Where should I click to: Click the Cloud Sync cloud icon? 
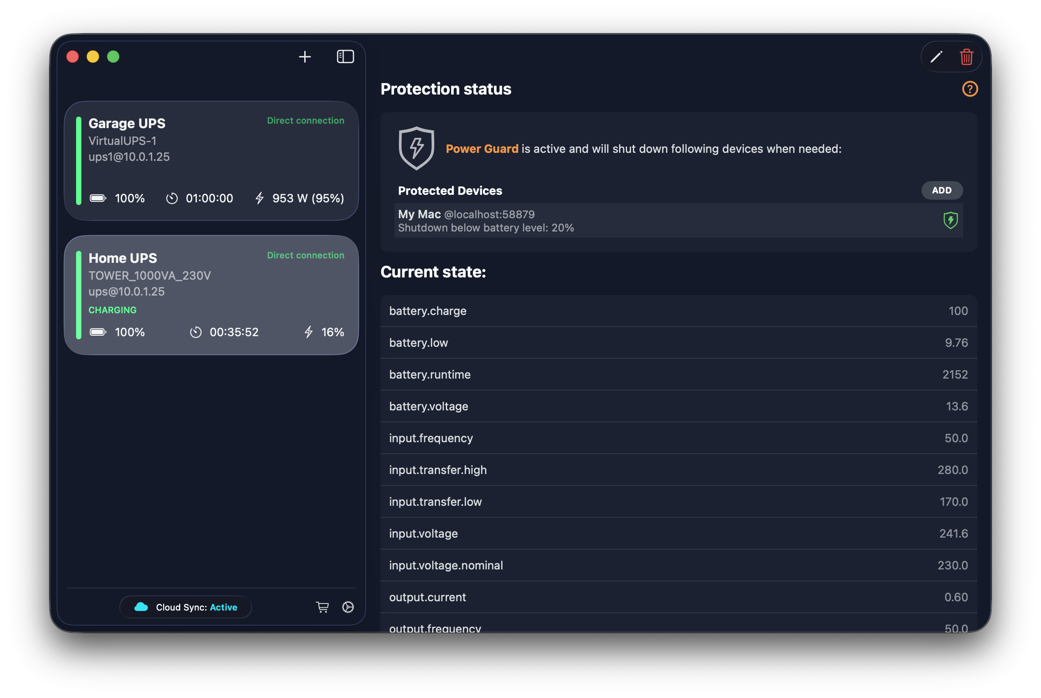tap(141, 607)
